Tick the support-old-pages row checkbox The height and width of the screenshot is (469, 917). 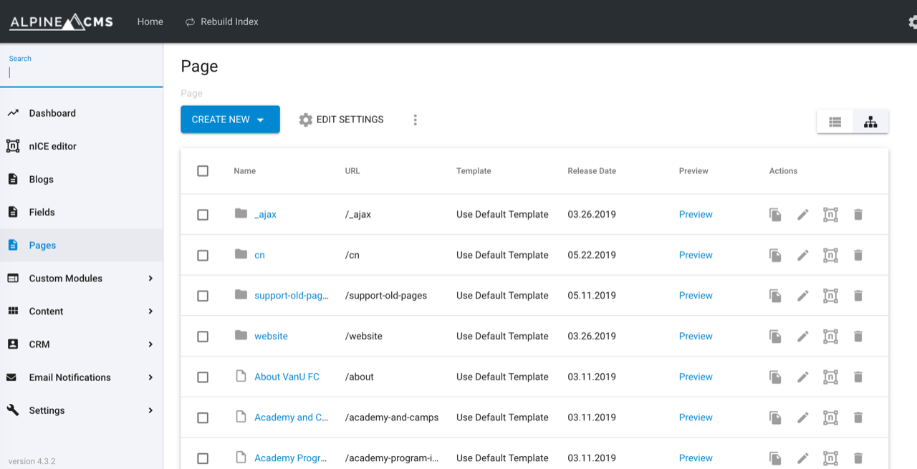[x=203, y=295]
